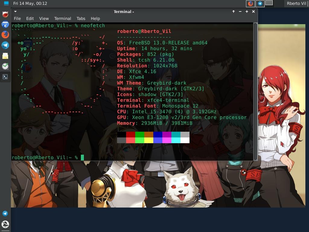Open the terminal window menu arrow in the title bar
The image size is (309, 232).
pyautogui.click(x=15, y=11)
